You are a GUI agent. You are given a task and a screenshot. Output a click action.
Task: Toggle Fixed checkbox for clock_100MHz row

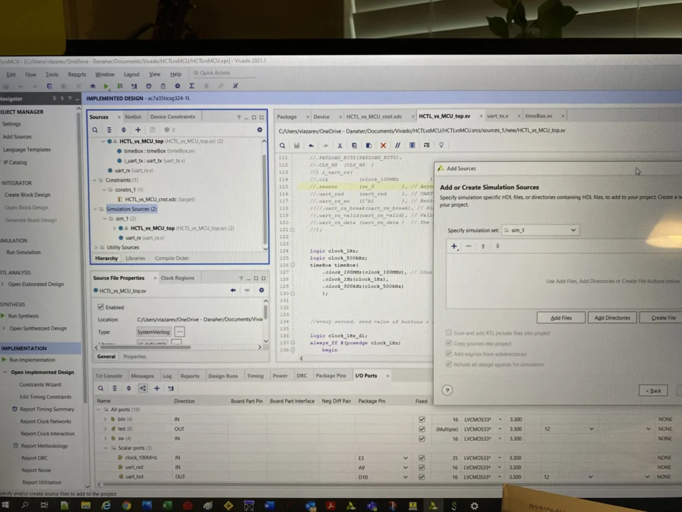pyautogui.click(x=422, y=457)
